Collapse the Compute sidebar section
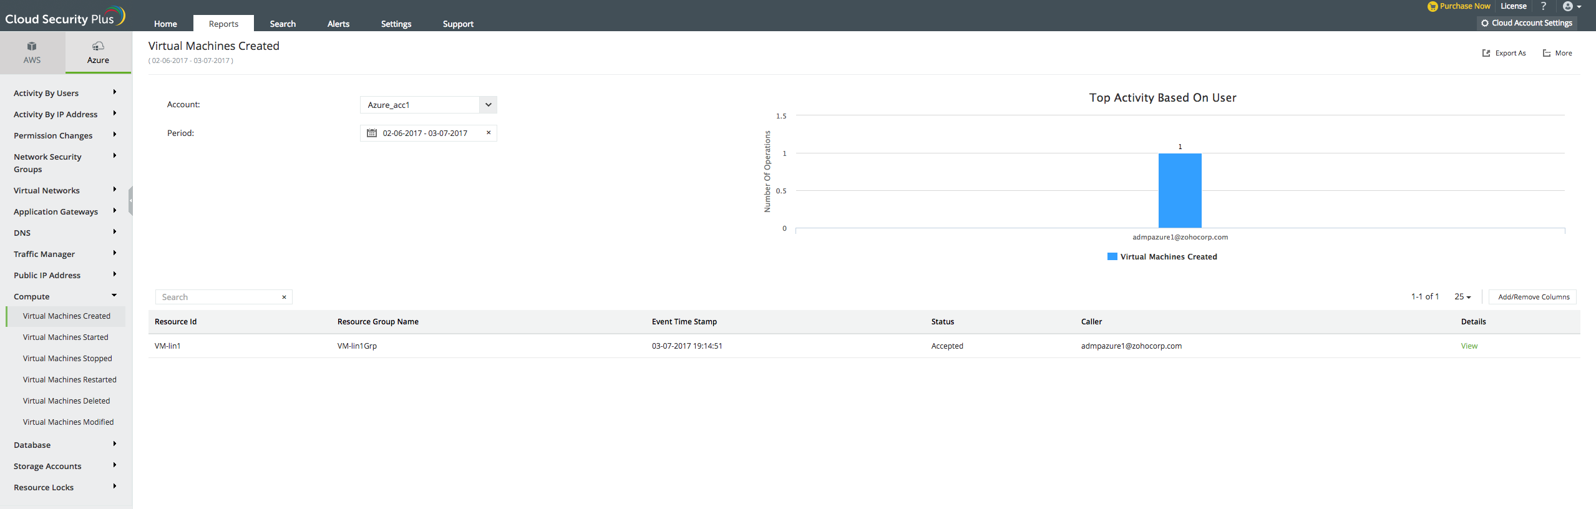 coord(114,296)
